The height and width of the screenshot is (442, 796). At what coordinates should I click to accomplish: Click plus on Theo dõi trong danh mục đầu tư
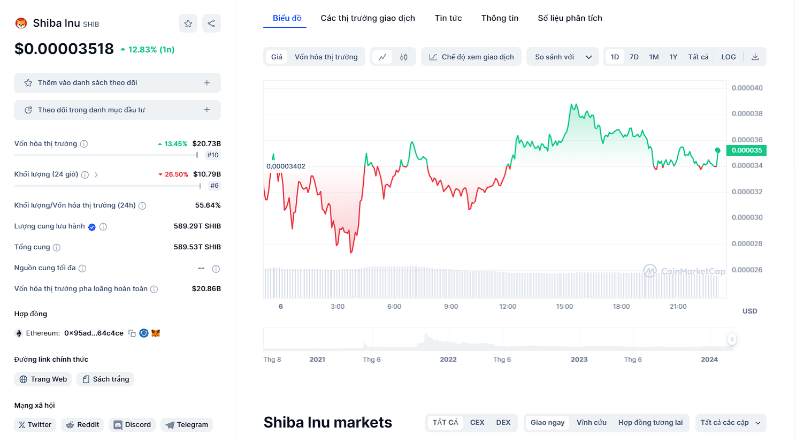(x=207, y=110)
